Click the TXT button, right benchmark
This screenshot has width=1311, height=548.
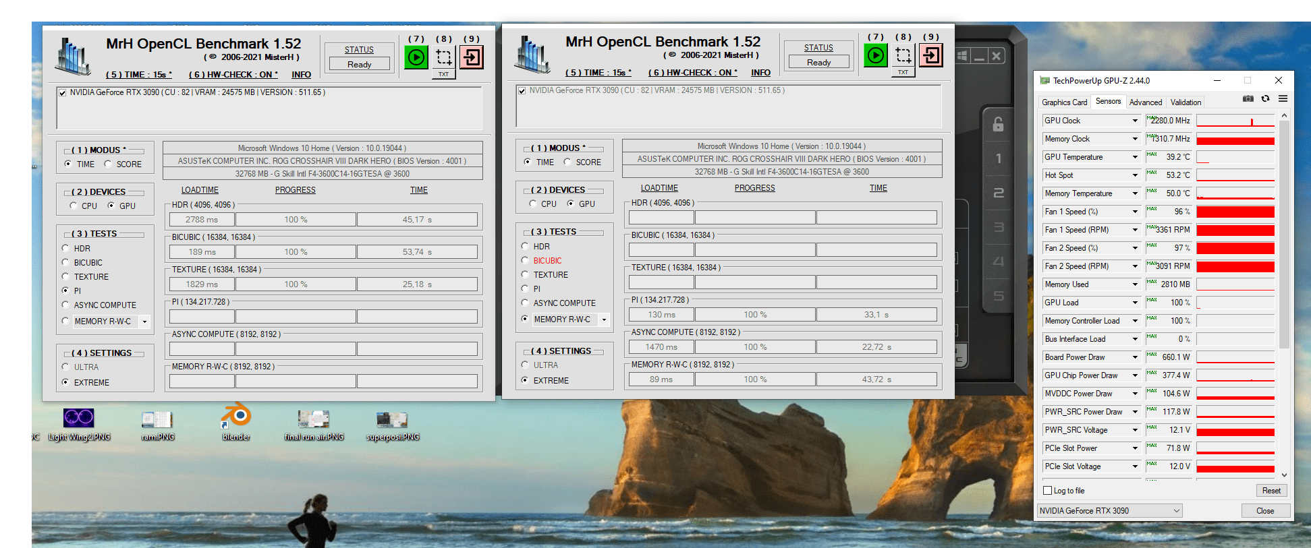[903, 73]
